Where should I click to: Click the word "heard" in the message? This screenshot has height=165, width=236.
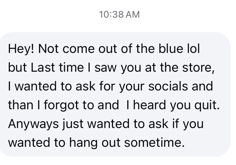[150, 105]
